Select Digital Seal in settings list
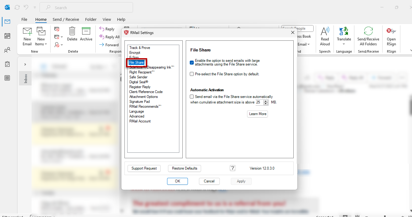Image resolution: width=412 pixels, height=217 pixels. pos(139,82)
